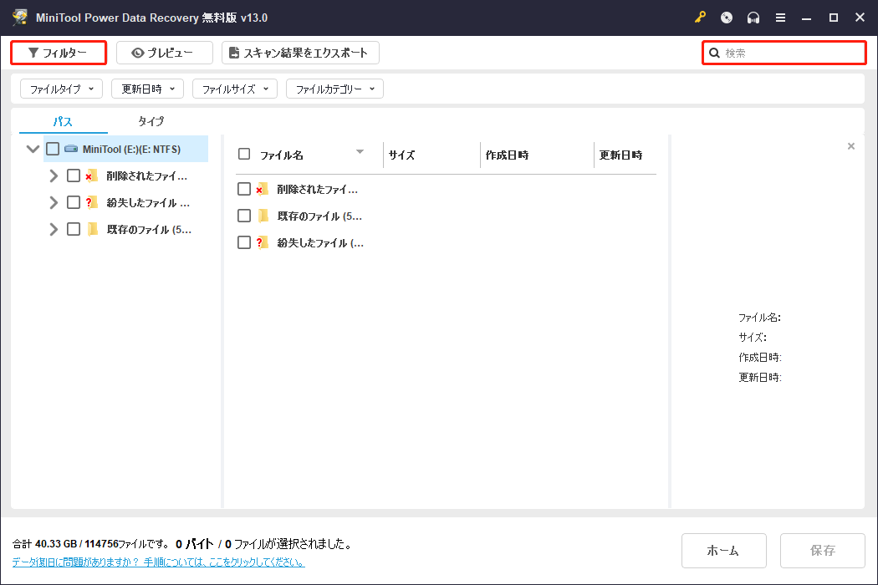Click the deleted files folder icon in tree
This screenshot has width=878, height=585.
point(92,175)
